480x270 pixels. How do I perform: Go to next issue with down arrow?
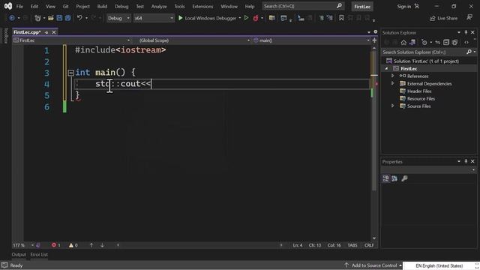(102, 245)
